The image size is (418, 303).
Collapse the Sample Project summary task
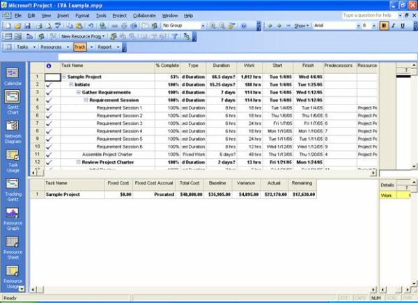(x=64, y=77)
